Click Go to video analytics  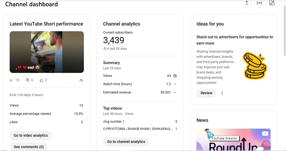31,135
